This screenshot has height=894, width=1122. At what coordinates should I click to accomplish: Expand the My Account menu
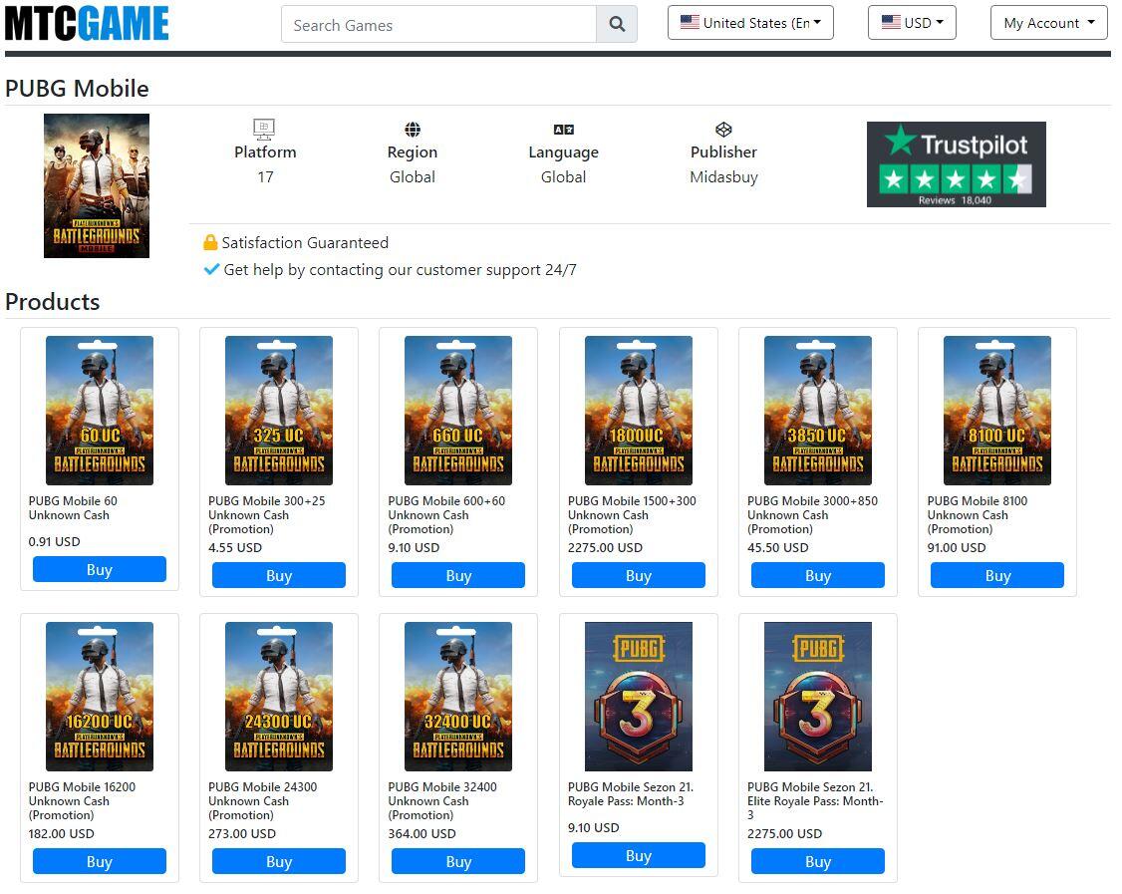pos(1049,23)
